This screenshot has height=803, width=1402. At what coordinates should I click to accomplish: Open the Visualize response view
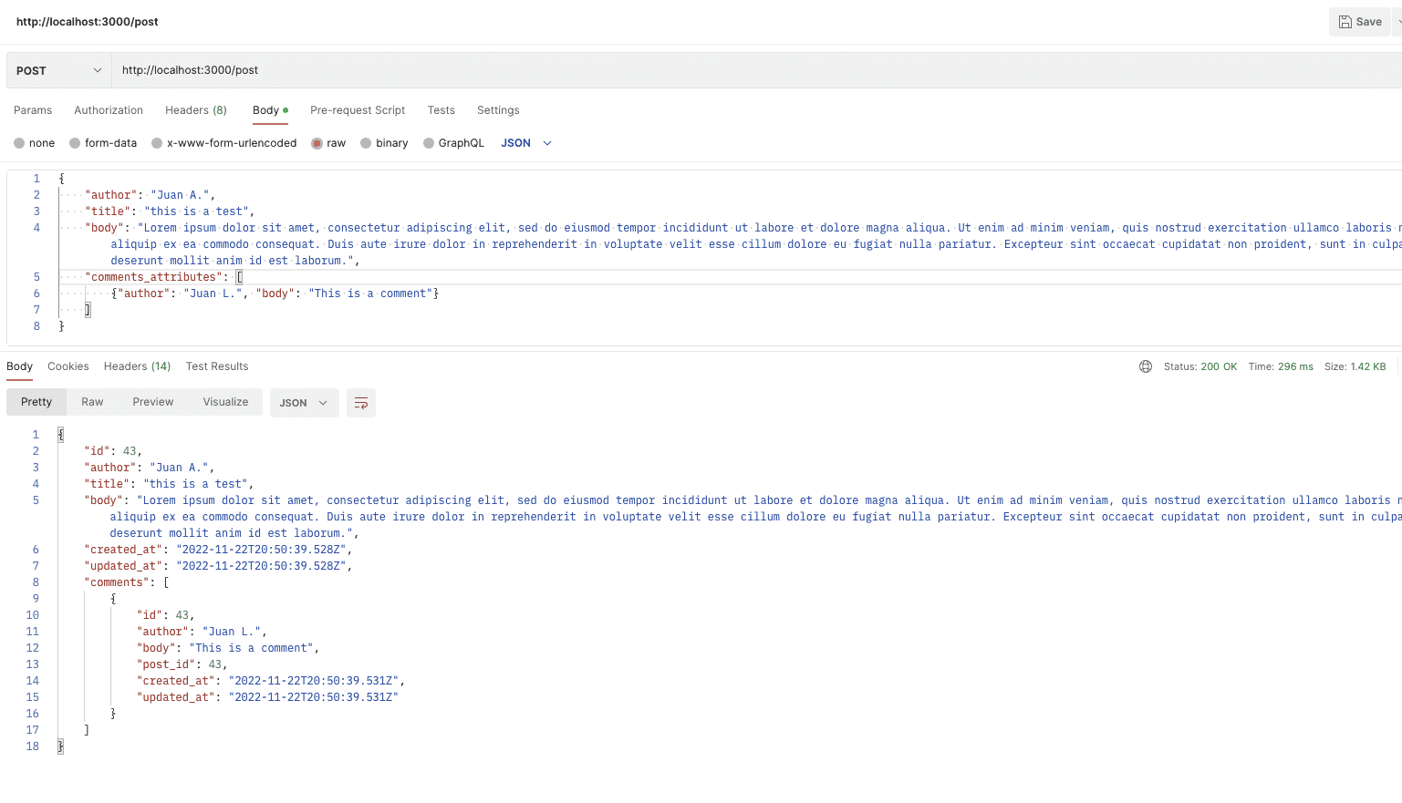(x=225, y=402)
